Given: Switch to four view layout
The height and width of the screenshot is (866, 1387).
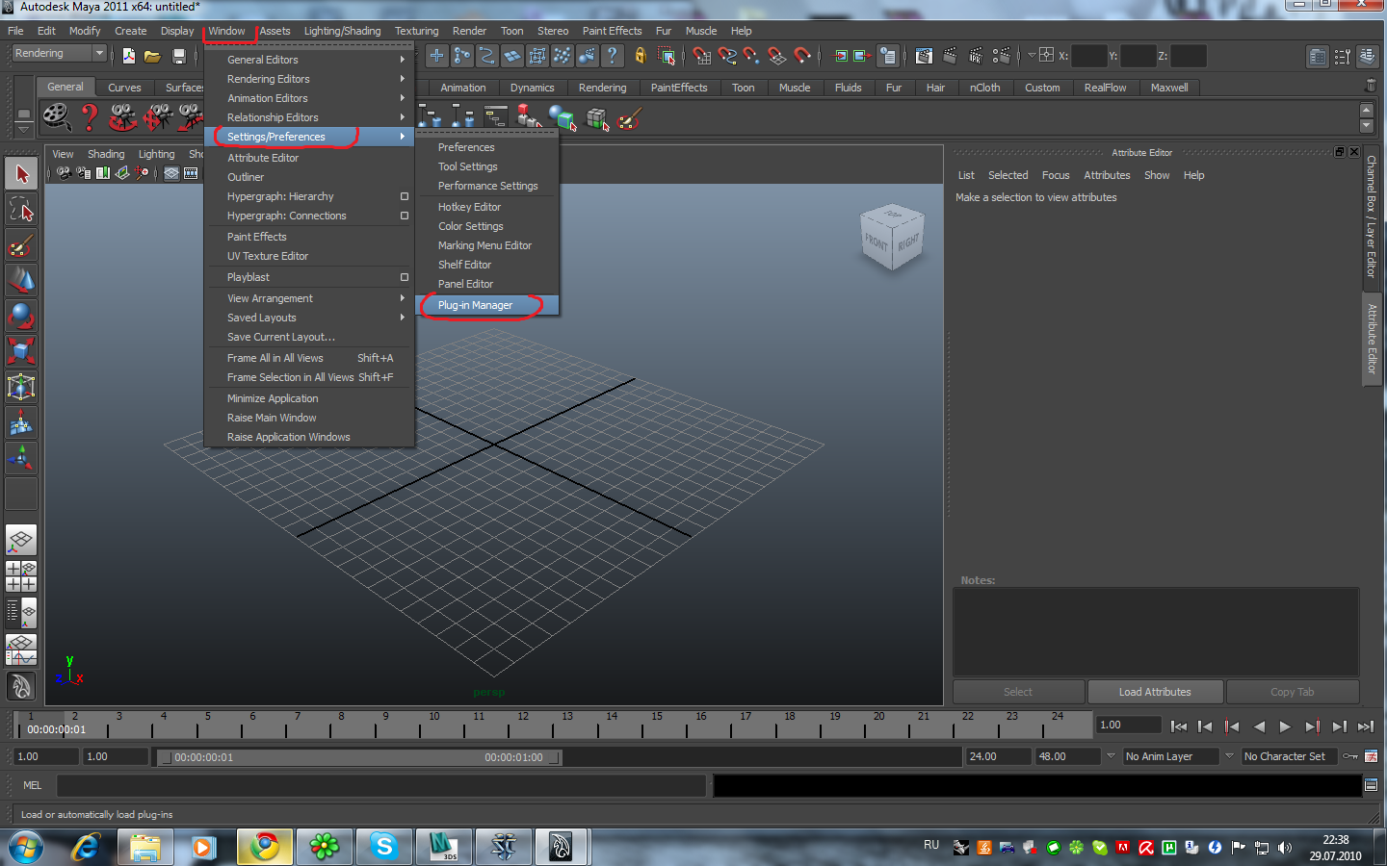Looking at the screenshot, I should click(x=21, y=575).
